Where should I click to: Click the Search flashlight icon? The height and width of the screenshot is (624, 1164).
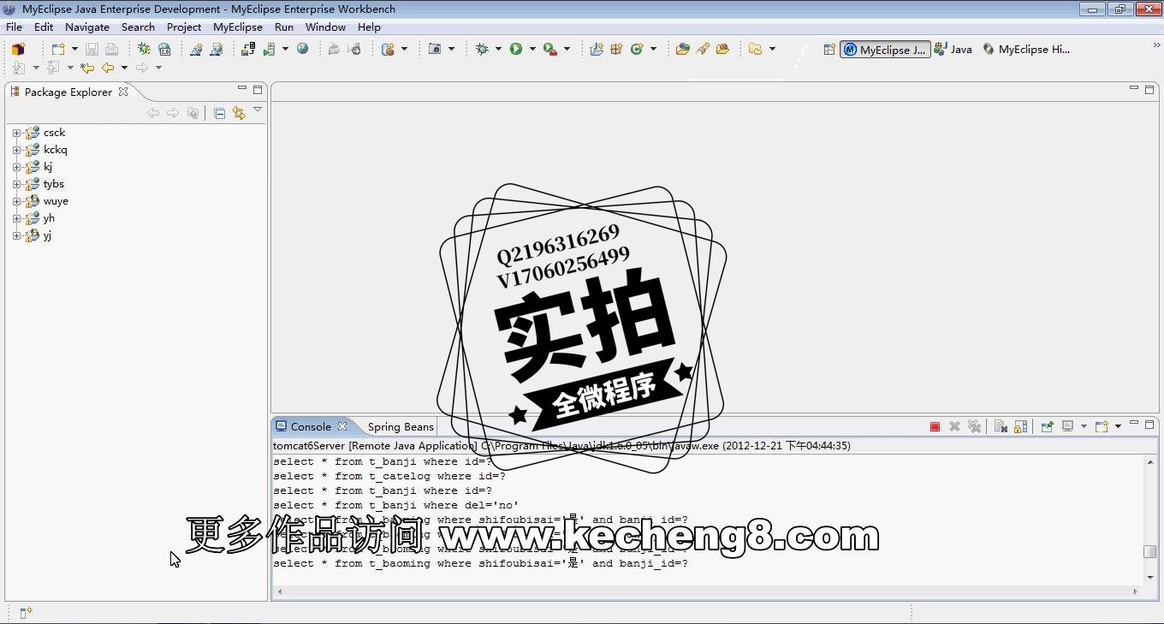(703, 50)
